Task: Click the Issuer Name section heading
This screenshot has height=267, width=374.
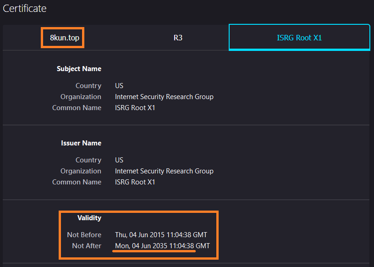Action: (x=81, y=143)
